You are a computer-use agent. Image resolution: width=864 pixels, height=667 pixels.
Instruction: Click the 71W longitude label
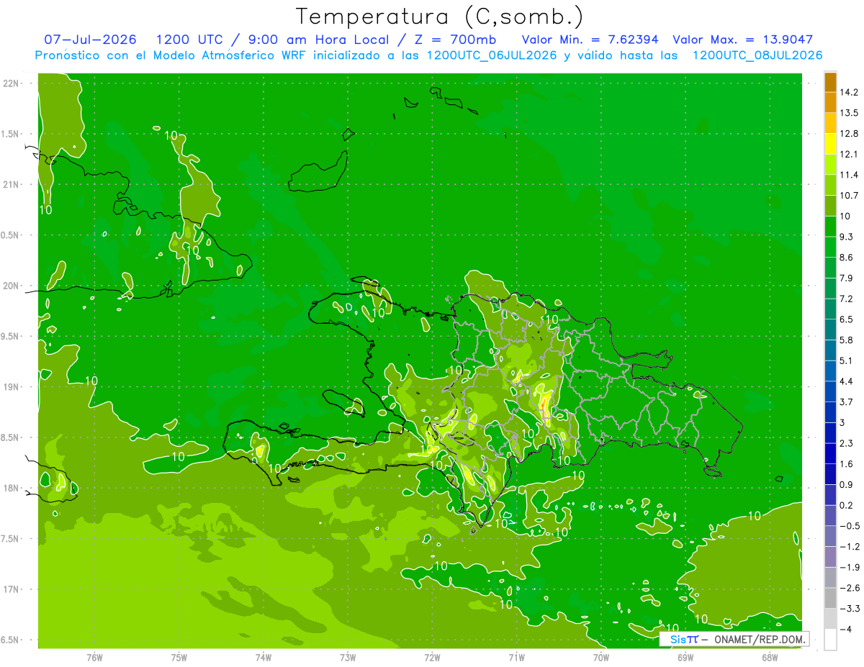516,657
